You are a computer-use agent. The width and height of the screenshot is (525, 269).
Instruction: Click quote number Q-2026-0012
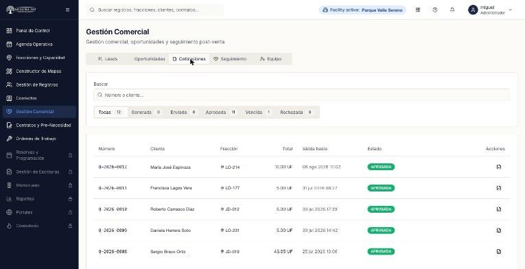[113, 167]
